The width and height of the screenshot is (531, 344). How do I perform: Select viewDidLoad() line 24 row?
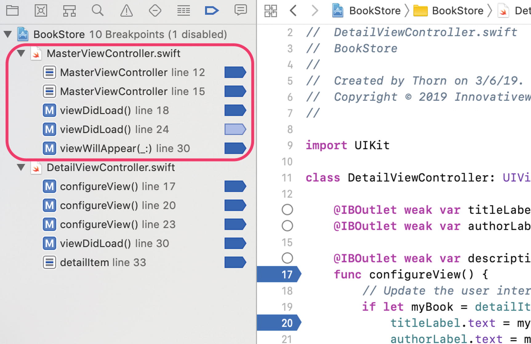128,129
